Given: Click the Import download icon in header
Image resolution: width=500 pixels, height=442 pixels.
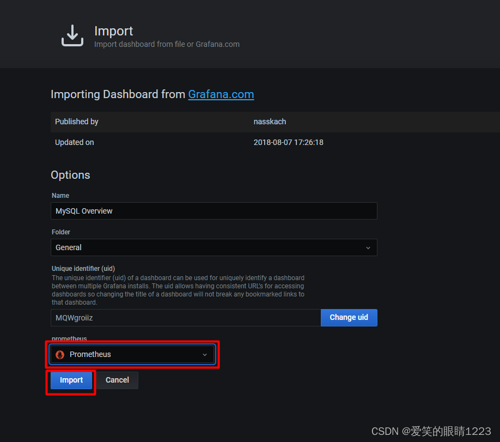Looking at the screenshot, I should pyautogui.click(x=72, y=35).
